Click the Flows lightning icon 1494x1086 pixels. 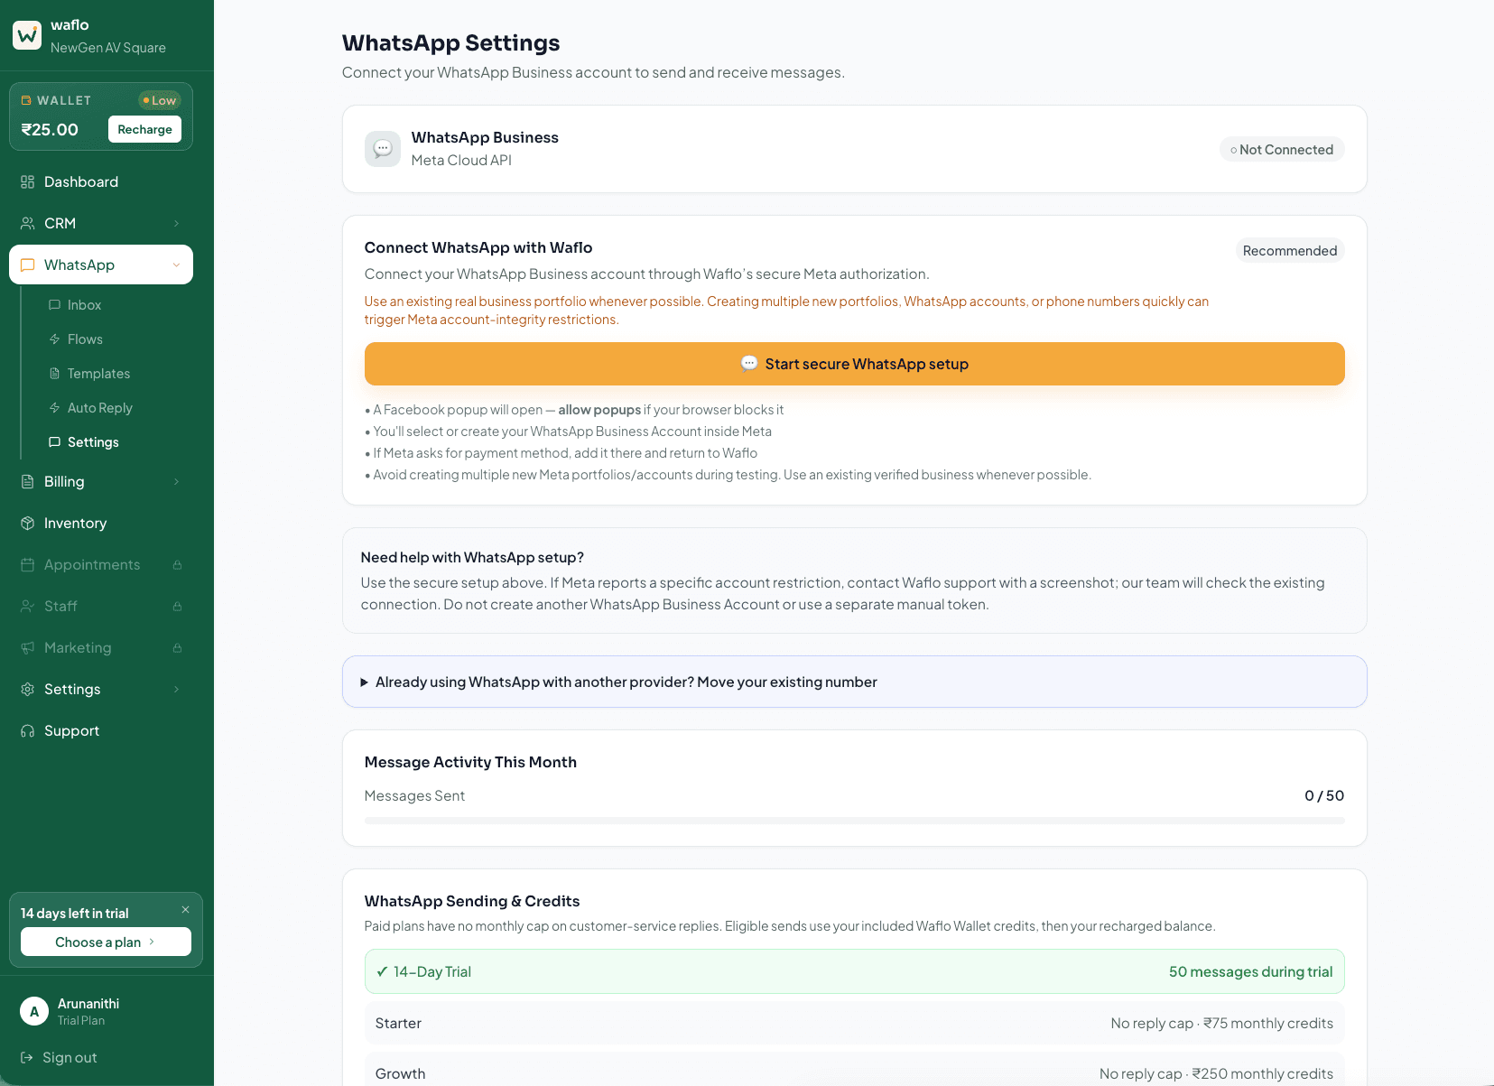(54, 339)
